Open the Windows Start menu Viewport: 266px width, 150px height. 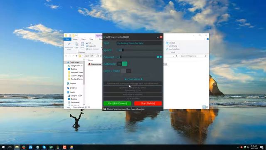3,147
